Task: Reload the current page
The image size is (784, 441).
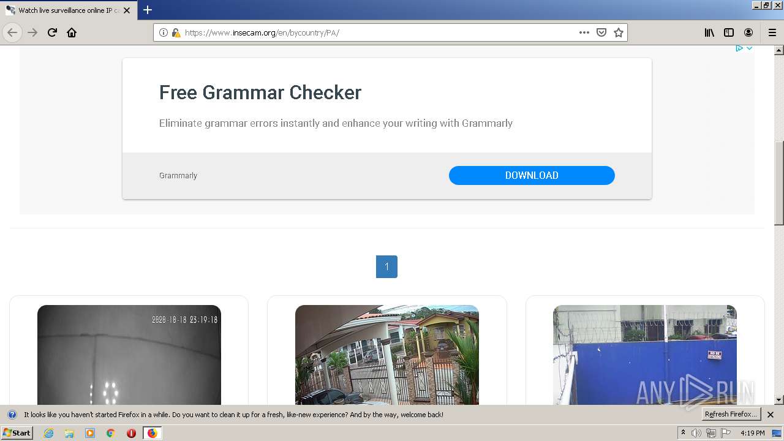Action: point(52,32)
